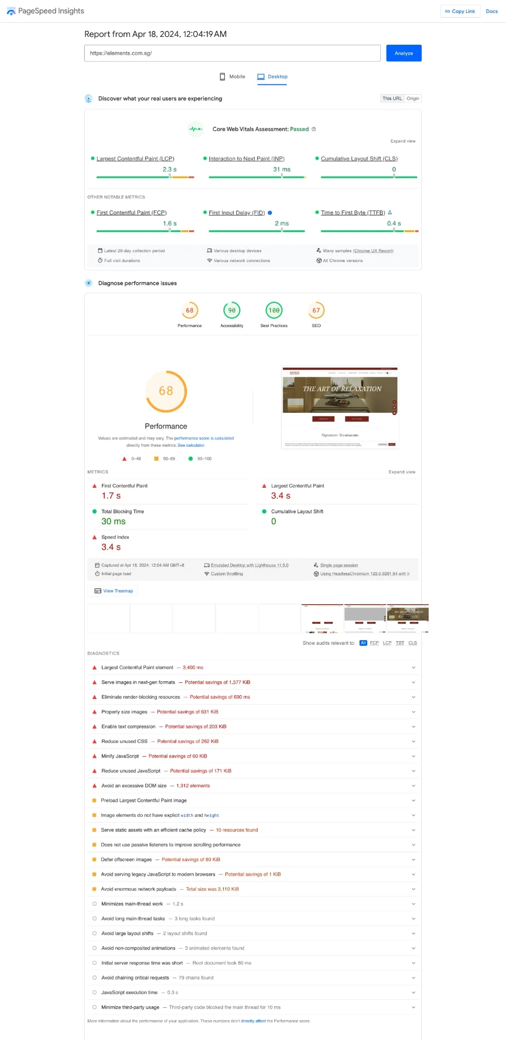
Task: Select Origin data toggle
Action: click(413, 98)
